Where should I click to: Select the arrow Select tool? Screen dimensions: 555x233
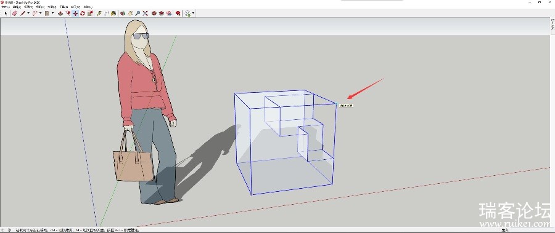click(x=6, y=14)
